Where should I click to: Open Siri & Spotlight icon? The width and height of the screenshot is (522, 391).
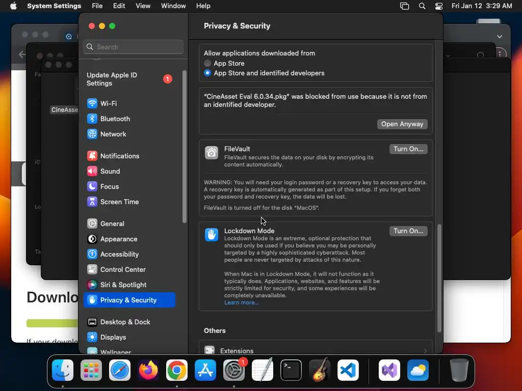(92, 285)
